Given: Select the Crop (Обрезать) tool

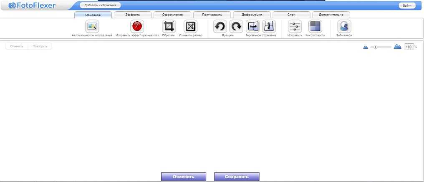Looking at the screenshot, I should tap(169, 27).
